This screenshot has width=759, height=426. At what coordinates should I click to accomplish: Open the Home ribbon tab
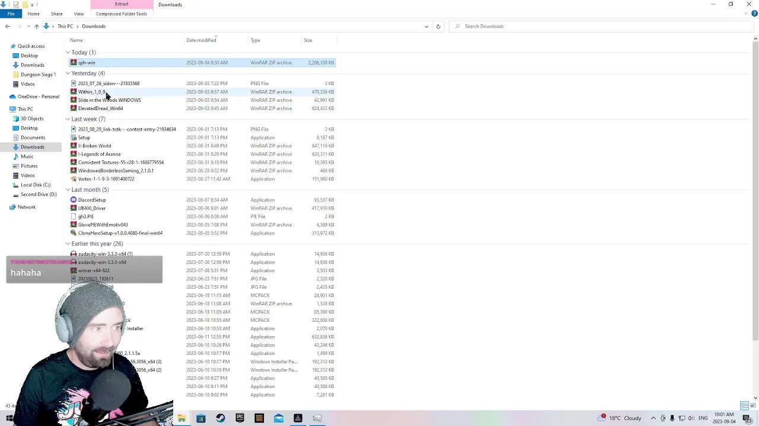[33, 14]
